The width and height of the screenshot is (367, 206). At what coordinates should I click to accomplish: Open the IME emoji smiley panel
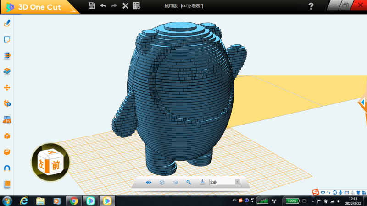click(335, 192)
